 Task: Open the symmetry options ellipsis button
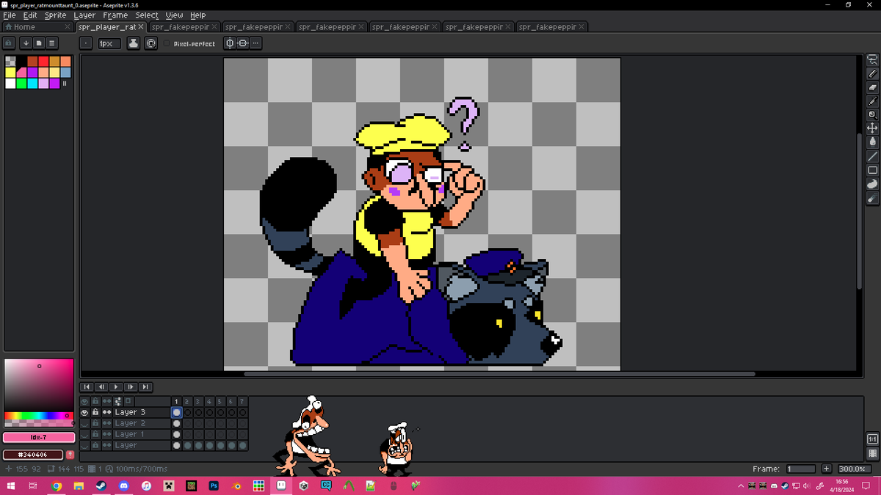click(255, 43)
